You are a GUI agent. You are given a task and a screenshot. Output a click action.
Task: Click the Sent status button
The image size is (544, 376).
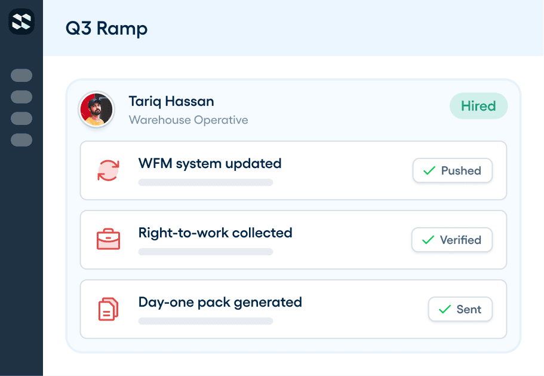460,309
